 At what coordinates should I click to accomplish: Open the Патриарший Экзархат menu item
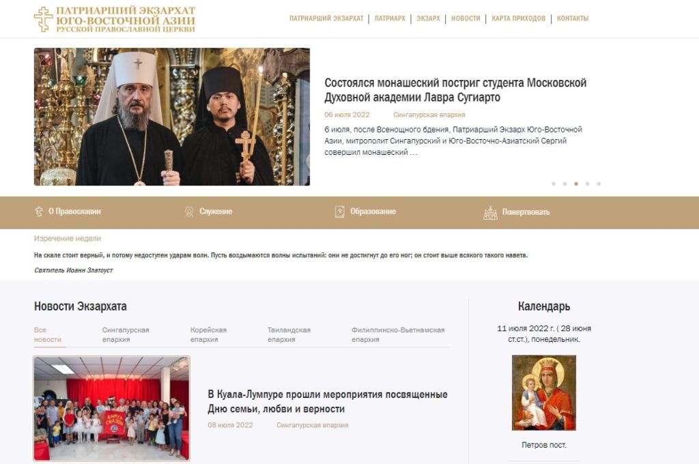(x=326, y=18)
